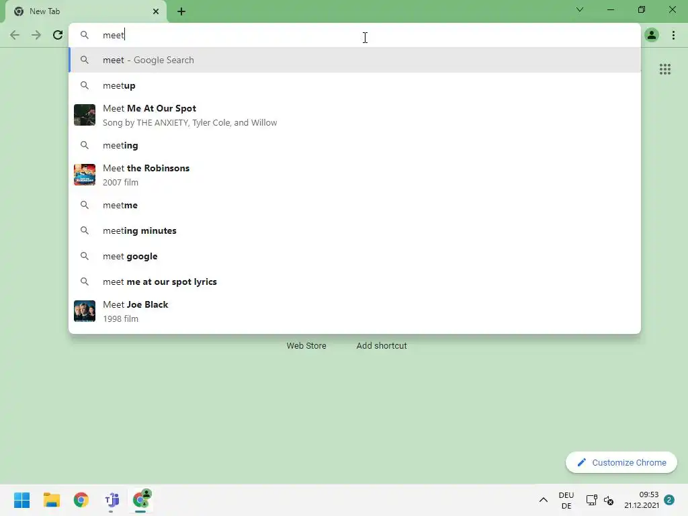Viewport: 688px width, 516px height.
Task: Choose the 'meetme' suggestion
Action: click(x=355, y=205)
